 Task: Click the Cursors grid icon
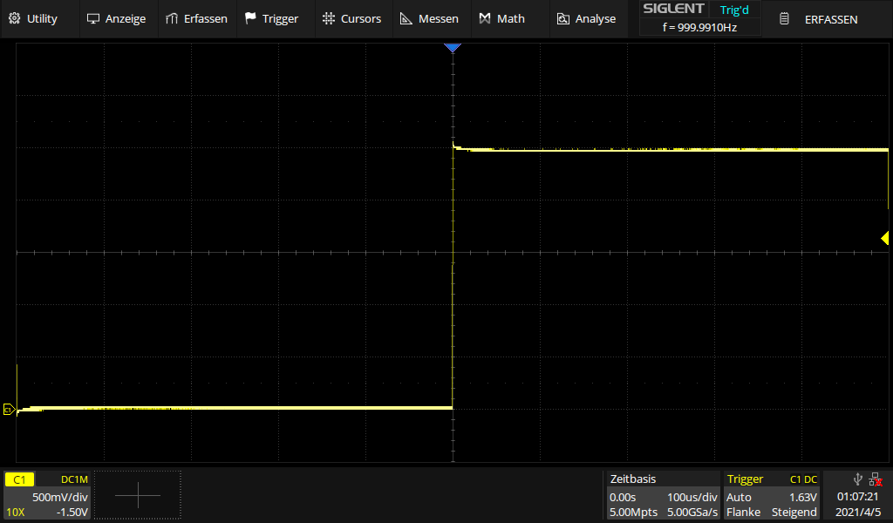pos(329,18)
